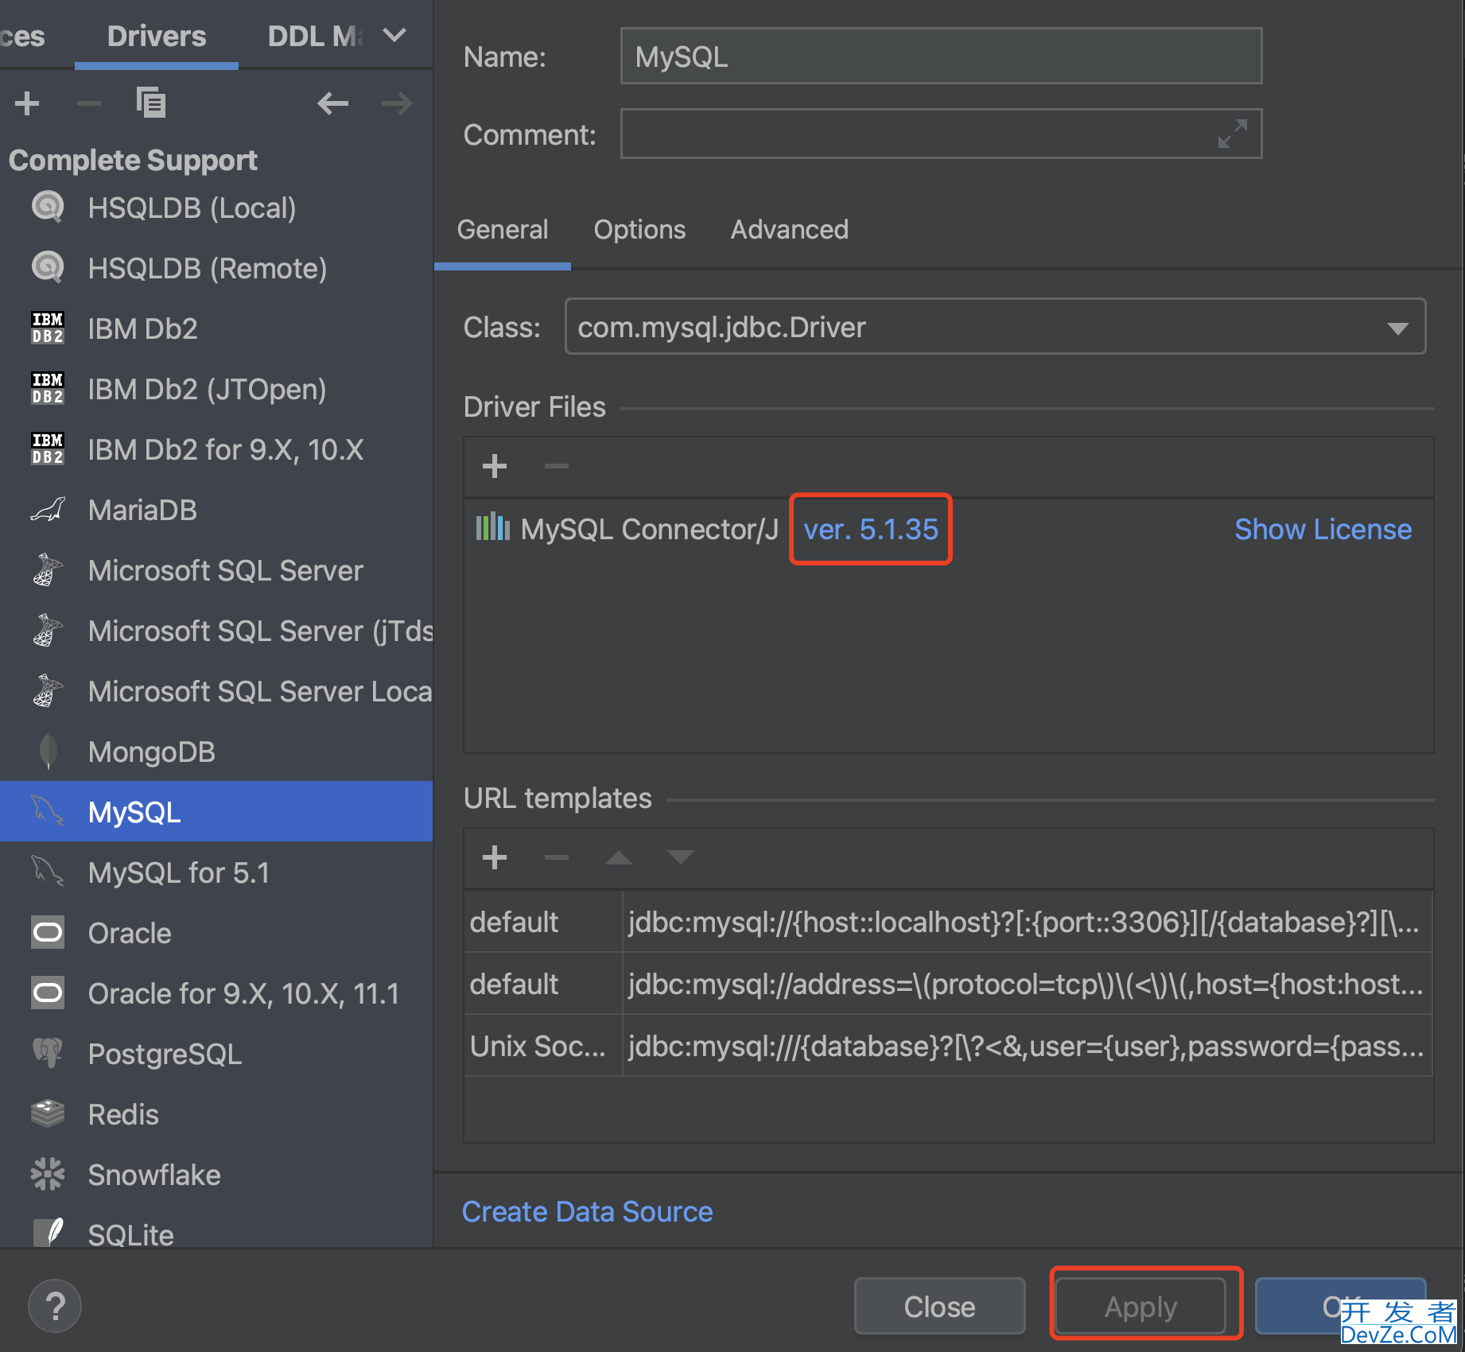Viewport: 1465px width, 1352px height.
Task: Go back with the left arrow
Action: [x=332, y=103]
